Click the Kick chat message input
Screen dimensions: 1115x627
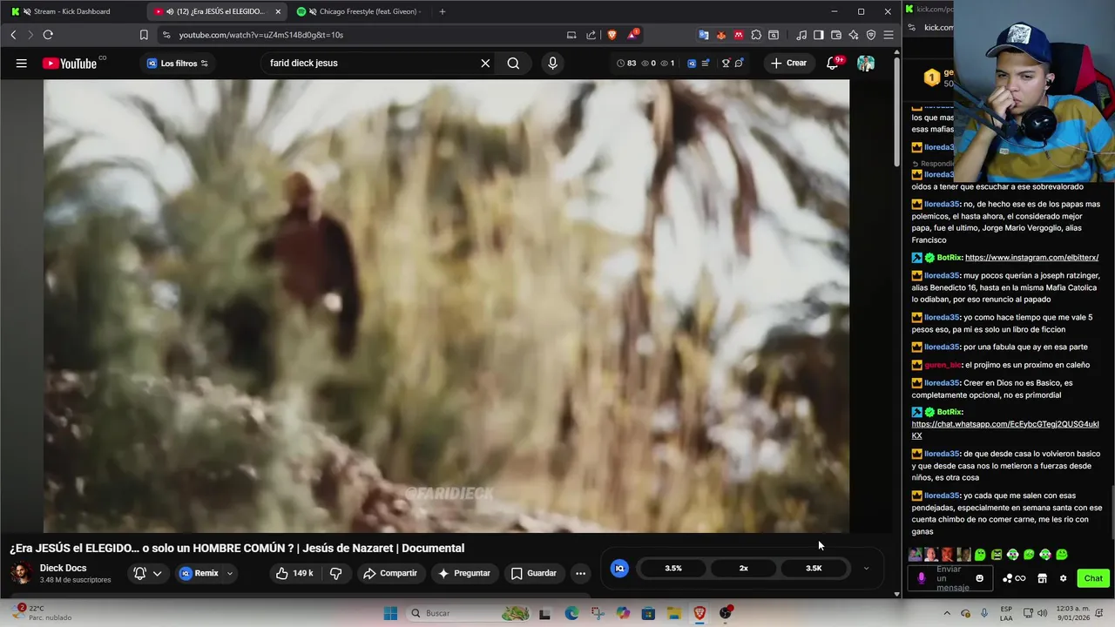[951, 578]
